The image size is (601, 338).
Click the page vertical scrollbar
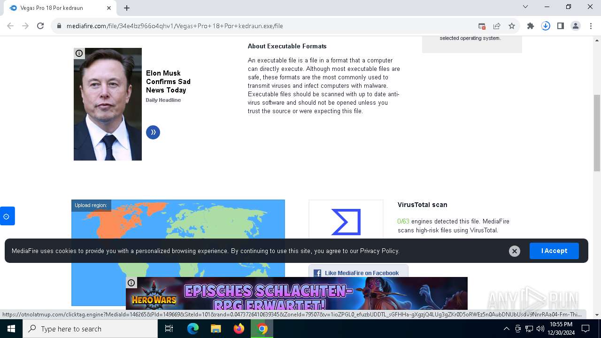[x=597, y=133]
